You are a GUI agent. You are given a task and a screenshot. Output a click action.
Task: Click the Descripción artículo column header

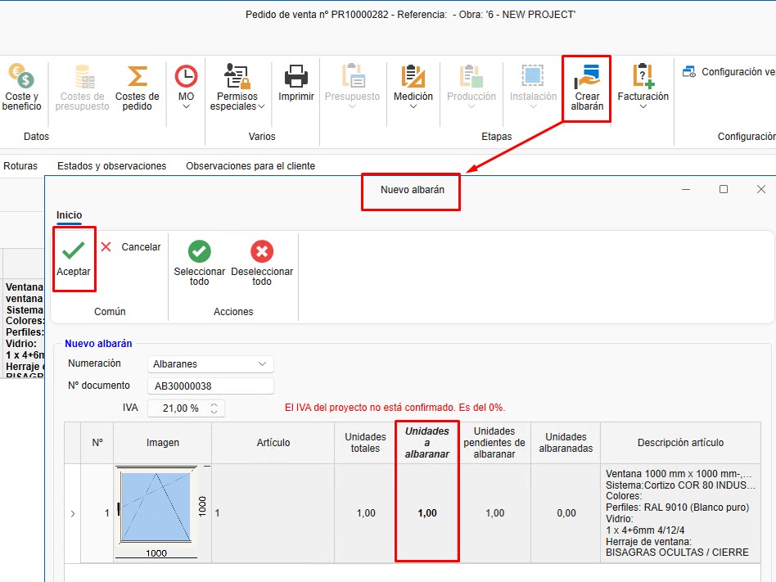680,443
